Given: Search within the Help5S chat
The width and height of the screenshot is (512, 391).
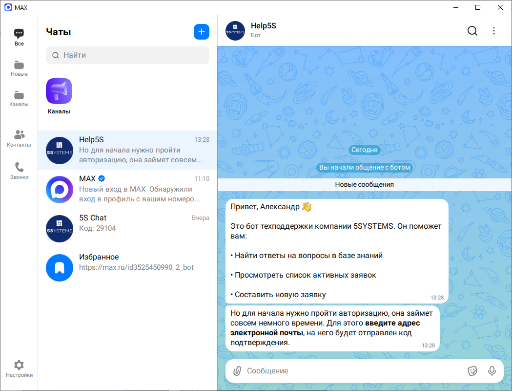Looking at the screenshot, I should [x=472, y=31].
